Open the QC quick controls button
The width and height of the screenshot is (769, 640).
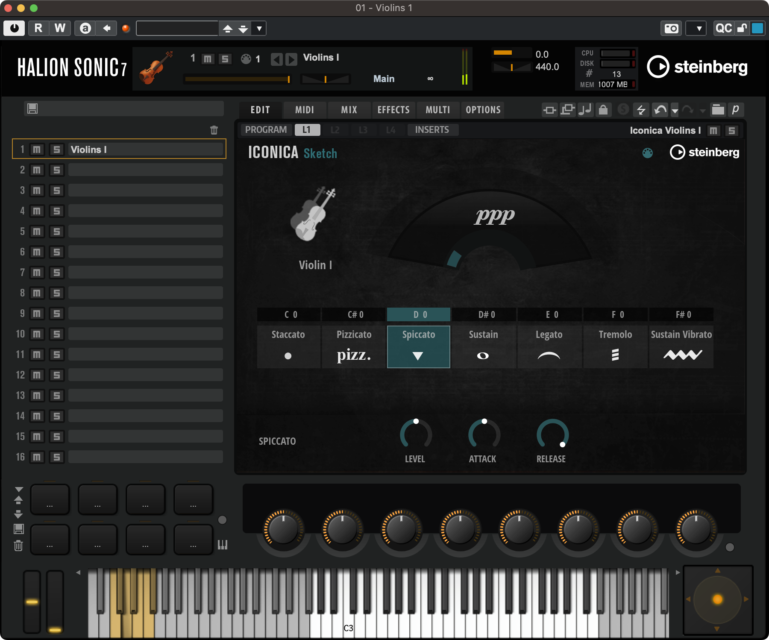click(723, 28)
